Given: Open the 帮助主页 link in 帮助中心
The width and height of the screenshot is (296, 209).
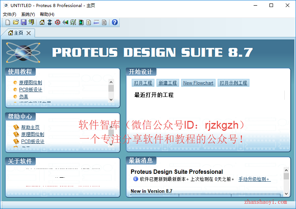Looking at the screenshot, I should pos(30,127).
